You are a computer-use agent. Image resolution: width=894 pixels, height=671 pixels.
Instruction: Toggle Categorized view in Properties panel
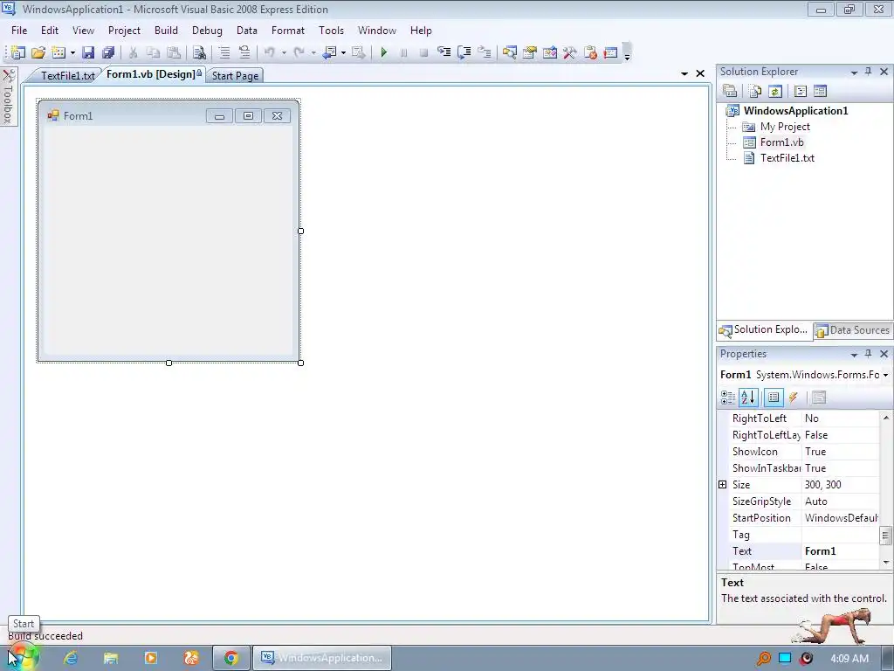[728, 398]
